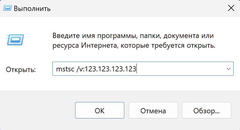Click empty title bar area beside Выполнить title

[138, 9]
